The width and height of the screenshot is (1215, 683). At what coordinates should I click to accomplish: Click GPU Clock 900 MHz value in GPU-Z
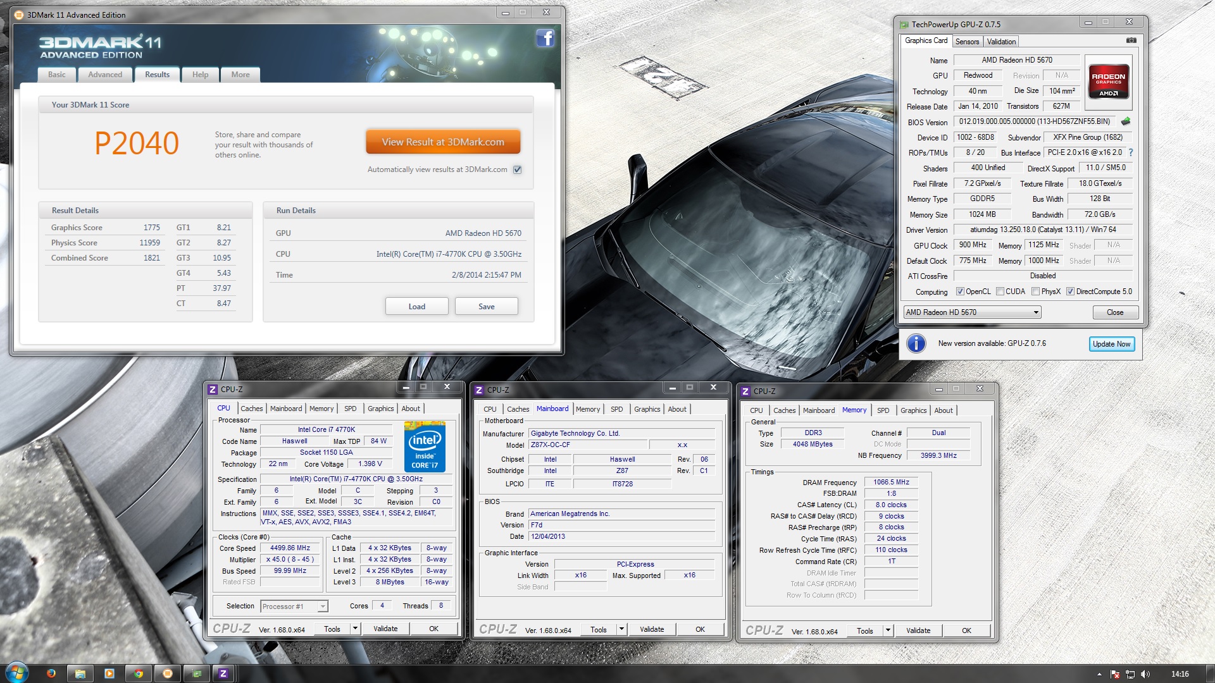[x=972, y=245]
